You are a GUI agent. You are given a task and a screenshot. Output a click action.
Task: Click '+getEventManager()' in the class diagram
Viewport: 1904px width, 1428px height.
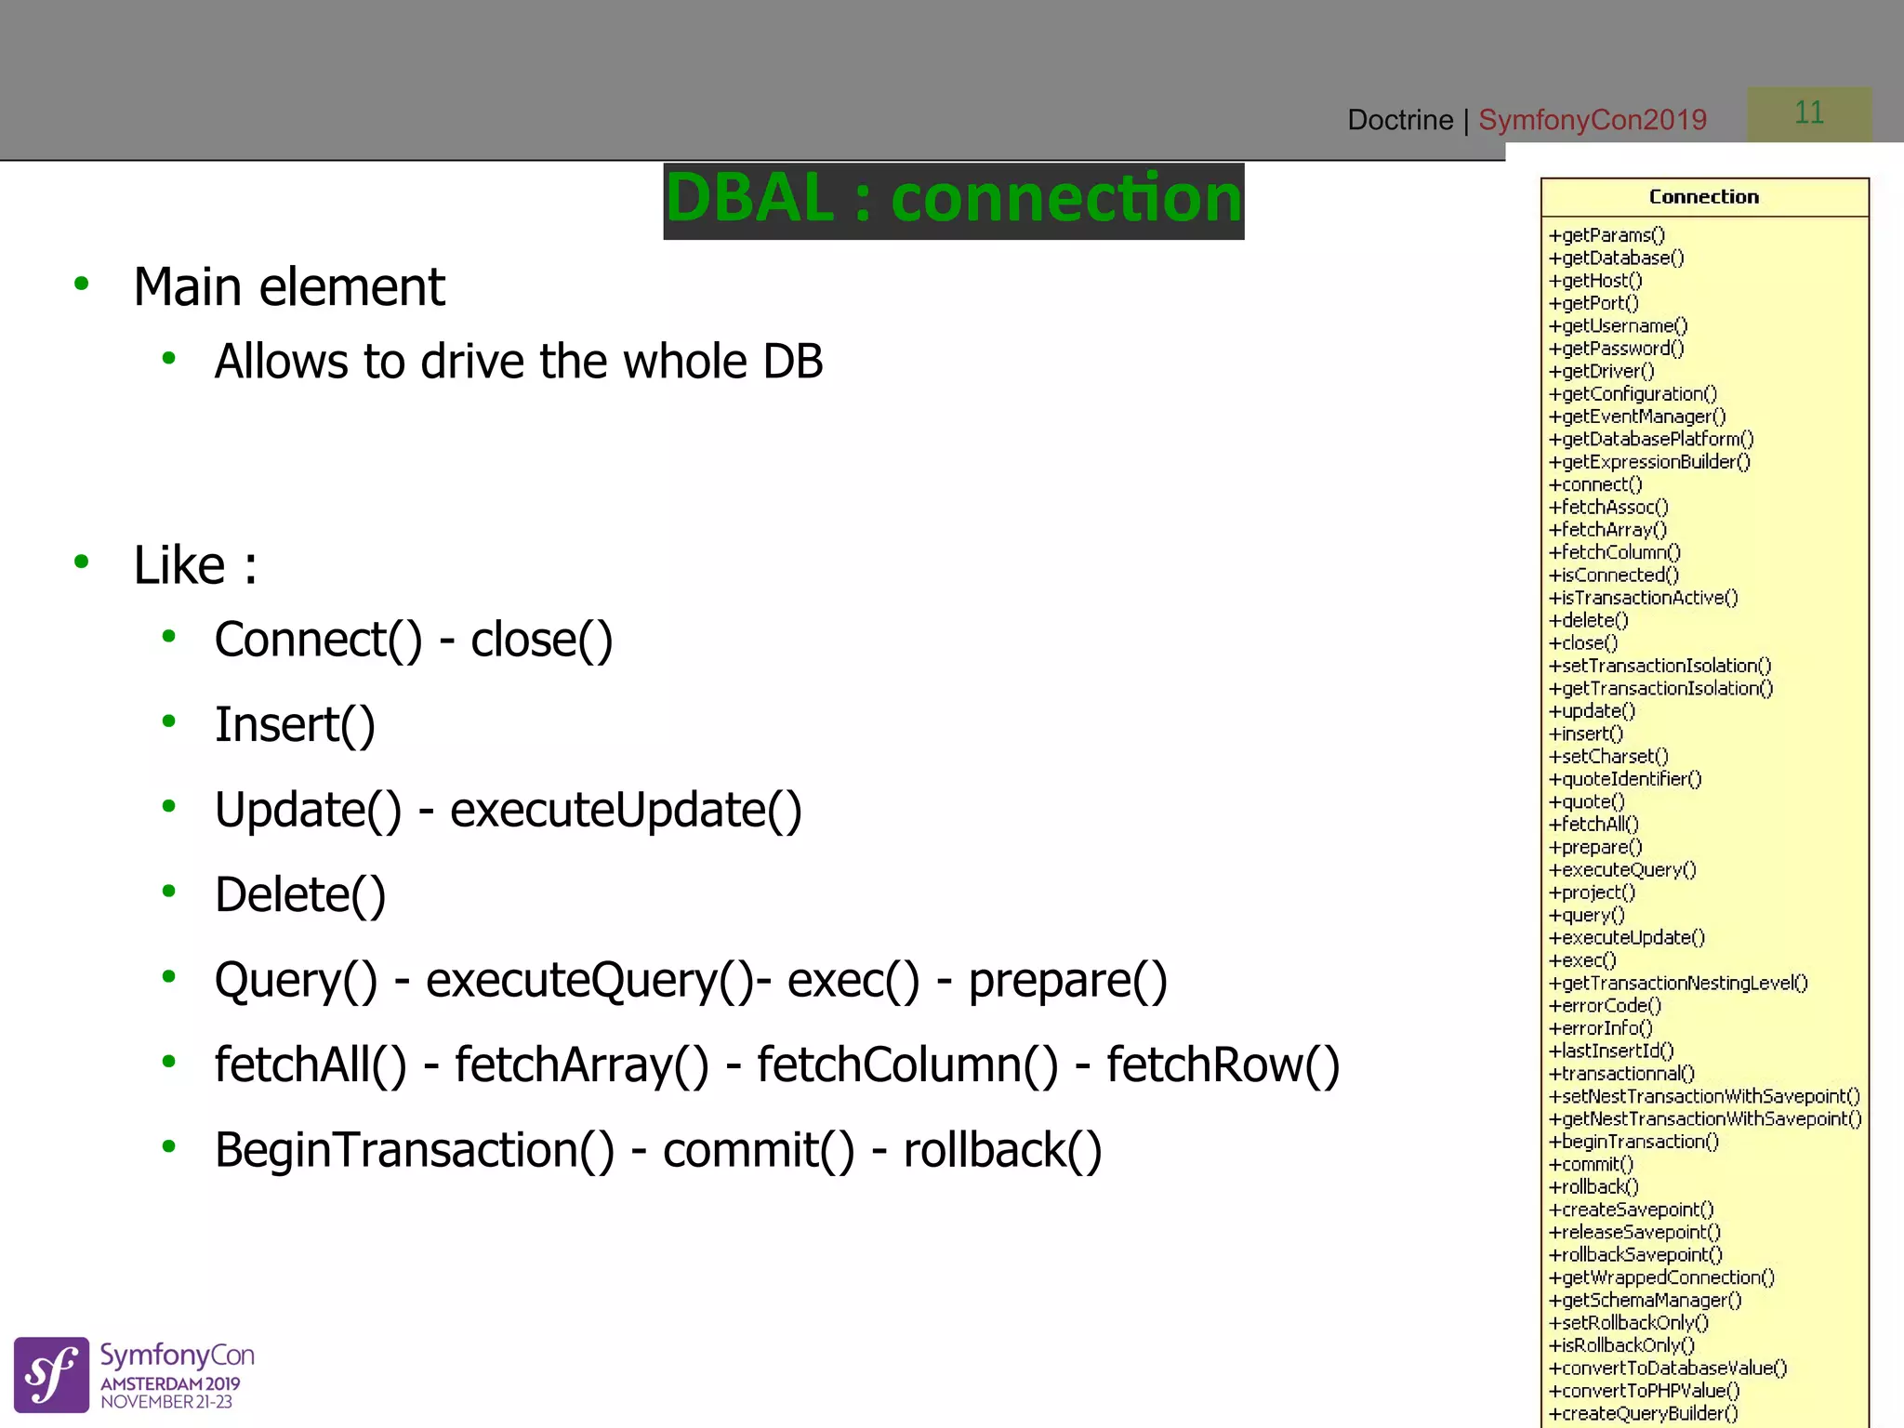pyautogui.click(x=1637, y=416)
